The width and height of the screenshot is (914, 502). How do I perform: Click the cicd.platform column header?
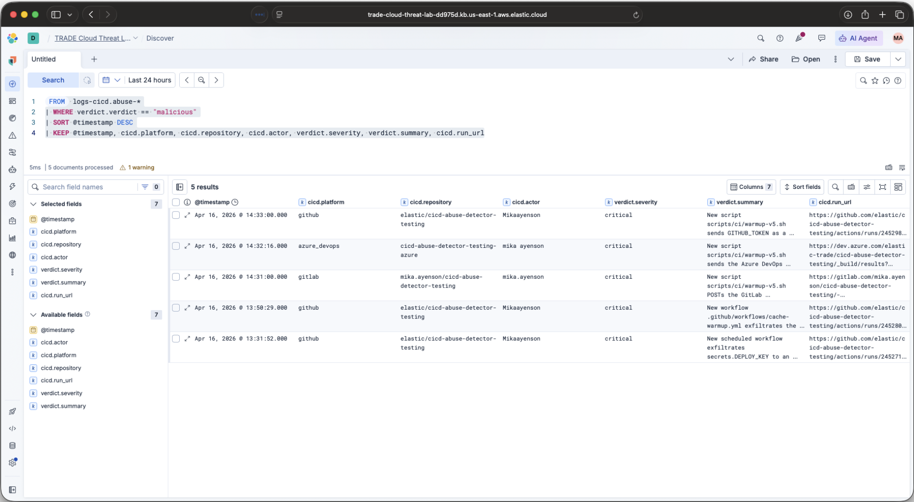[x=326, y=202]
